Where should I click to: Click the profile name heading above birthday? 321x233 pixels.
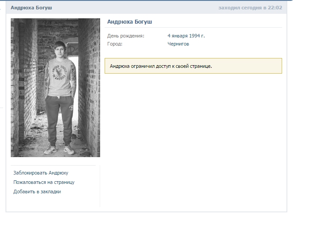click(x=130, y=22)
